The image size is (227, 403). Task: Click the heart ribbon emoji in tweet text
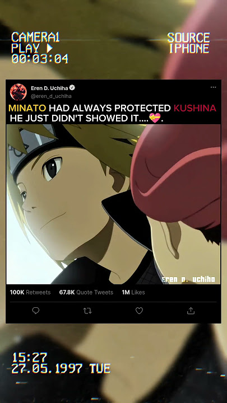tap(155, 118)
